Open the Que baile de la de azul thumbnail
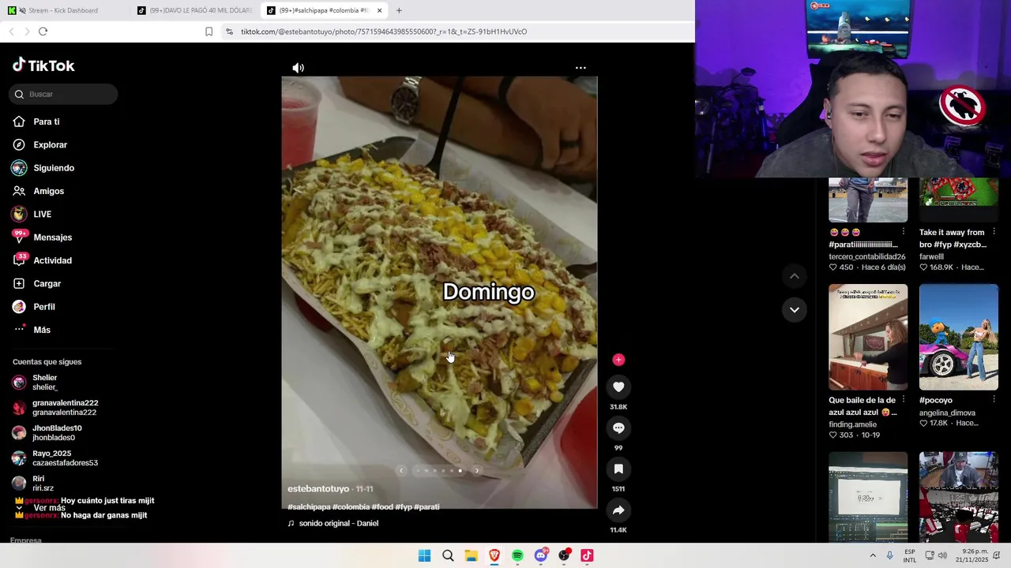Image resolution: width=1011 pixels, height=568 pixels. tap(868, 337)
